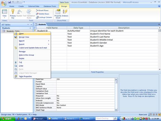Select the Design ribbon tab

(x=64, y=6)
